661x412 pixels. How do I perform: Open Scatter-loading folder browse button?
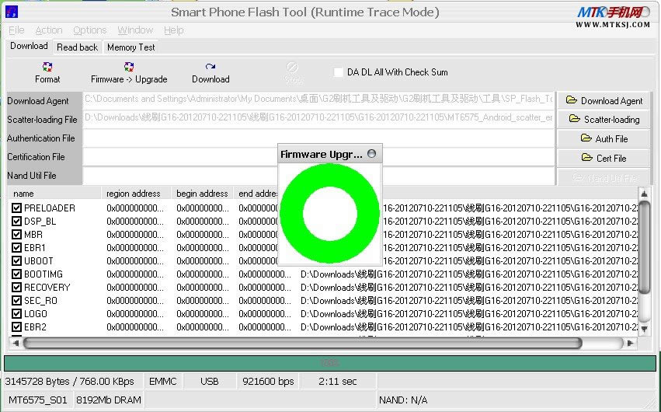click(604, 120)
